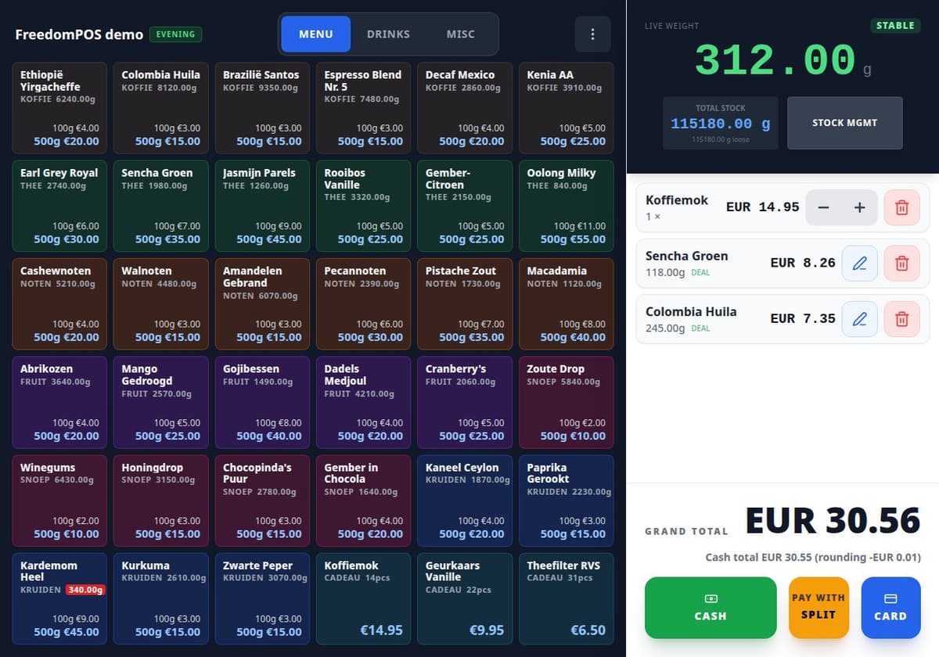Image resolution: width=939 pixels, height=657 pixels.
Task: Choose Amandelen Gebrand tile
Action: click(x=262, y=304)
